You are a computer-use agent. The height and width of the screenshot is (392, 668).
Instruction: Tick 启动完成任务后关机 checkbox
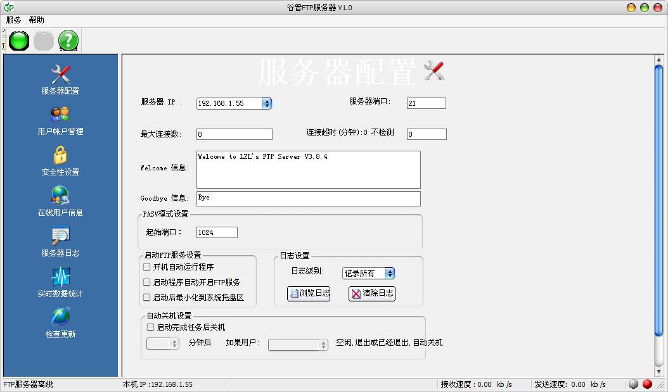[x=151, y=327]
